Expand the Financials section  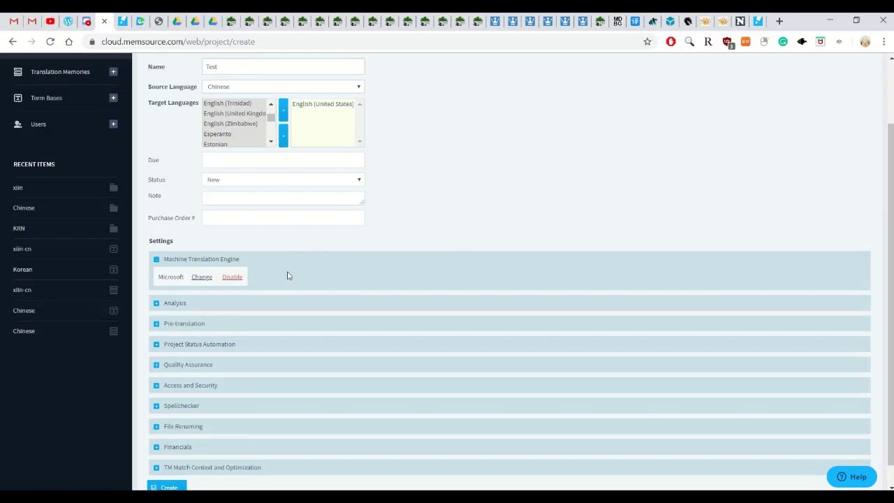tap(156, 447)
